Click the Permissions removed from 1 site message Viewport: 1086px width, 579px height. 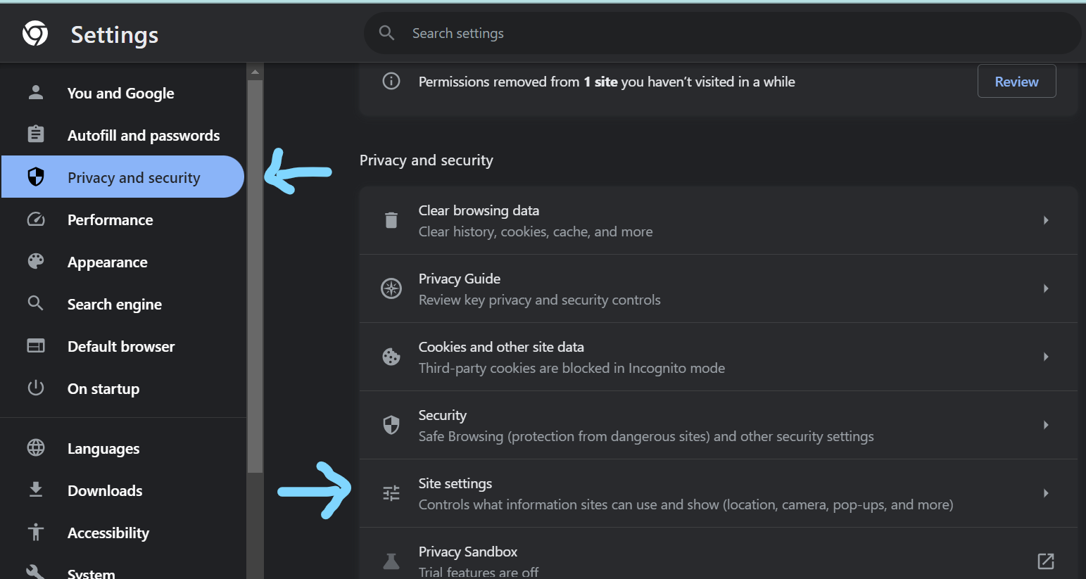(607, 82)
